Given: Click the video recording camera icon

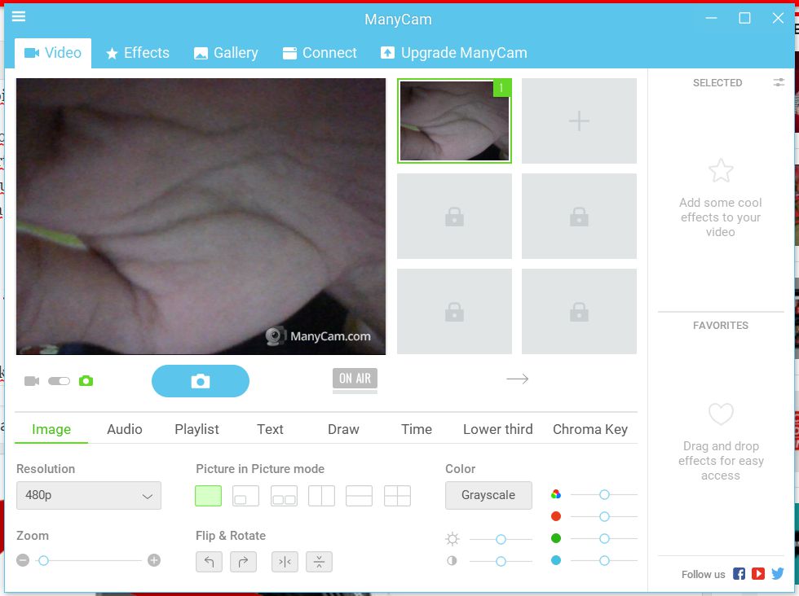Looking at the screenshot, I should [32, 381].
